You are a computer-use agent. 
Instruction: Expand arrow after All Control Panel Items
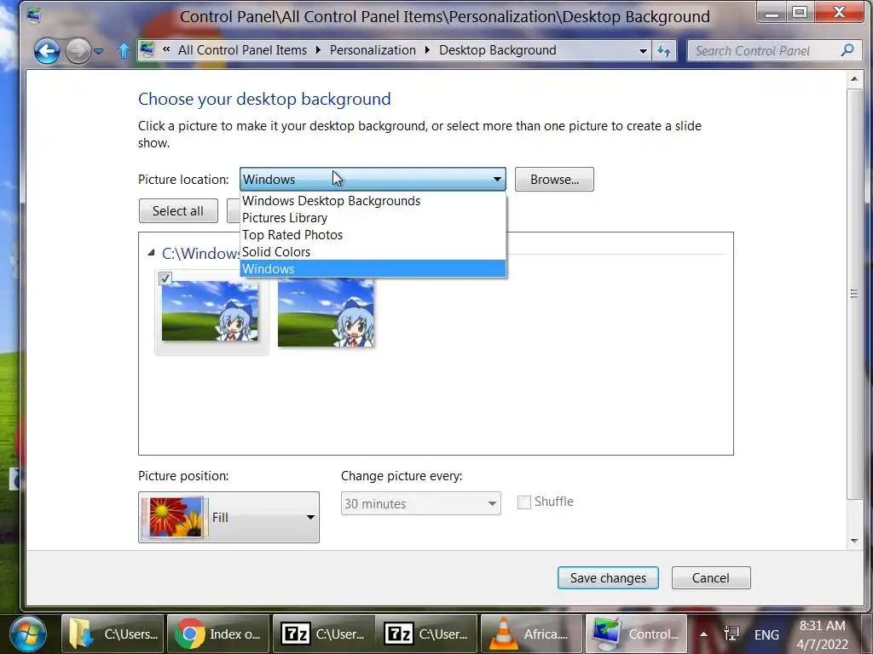[318, 50]
